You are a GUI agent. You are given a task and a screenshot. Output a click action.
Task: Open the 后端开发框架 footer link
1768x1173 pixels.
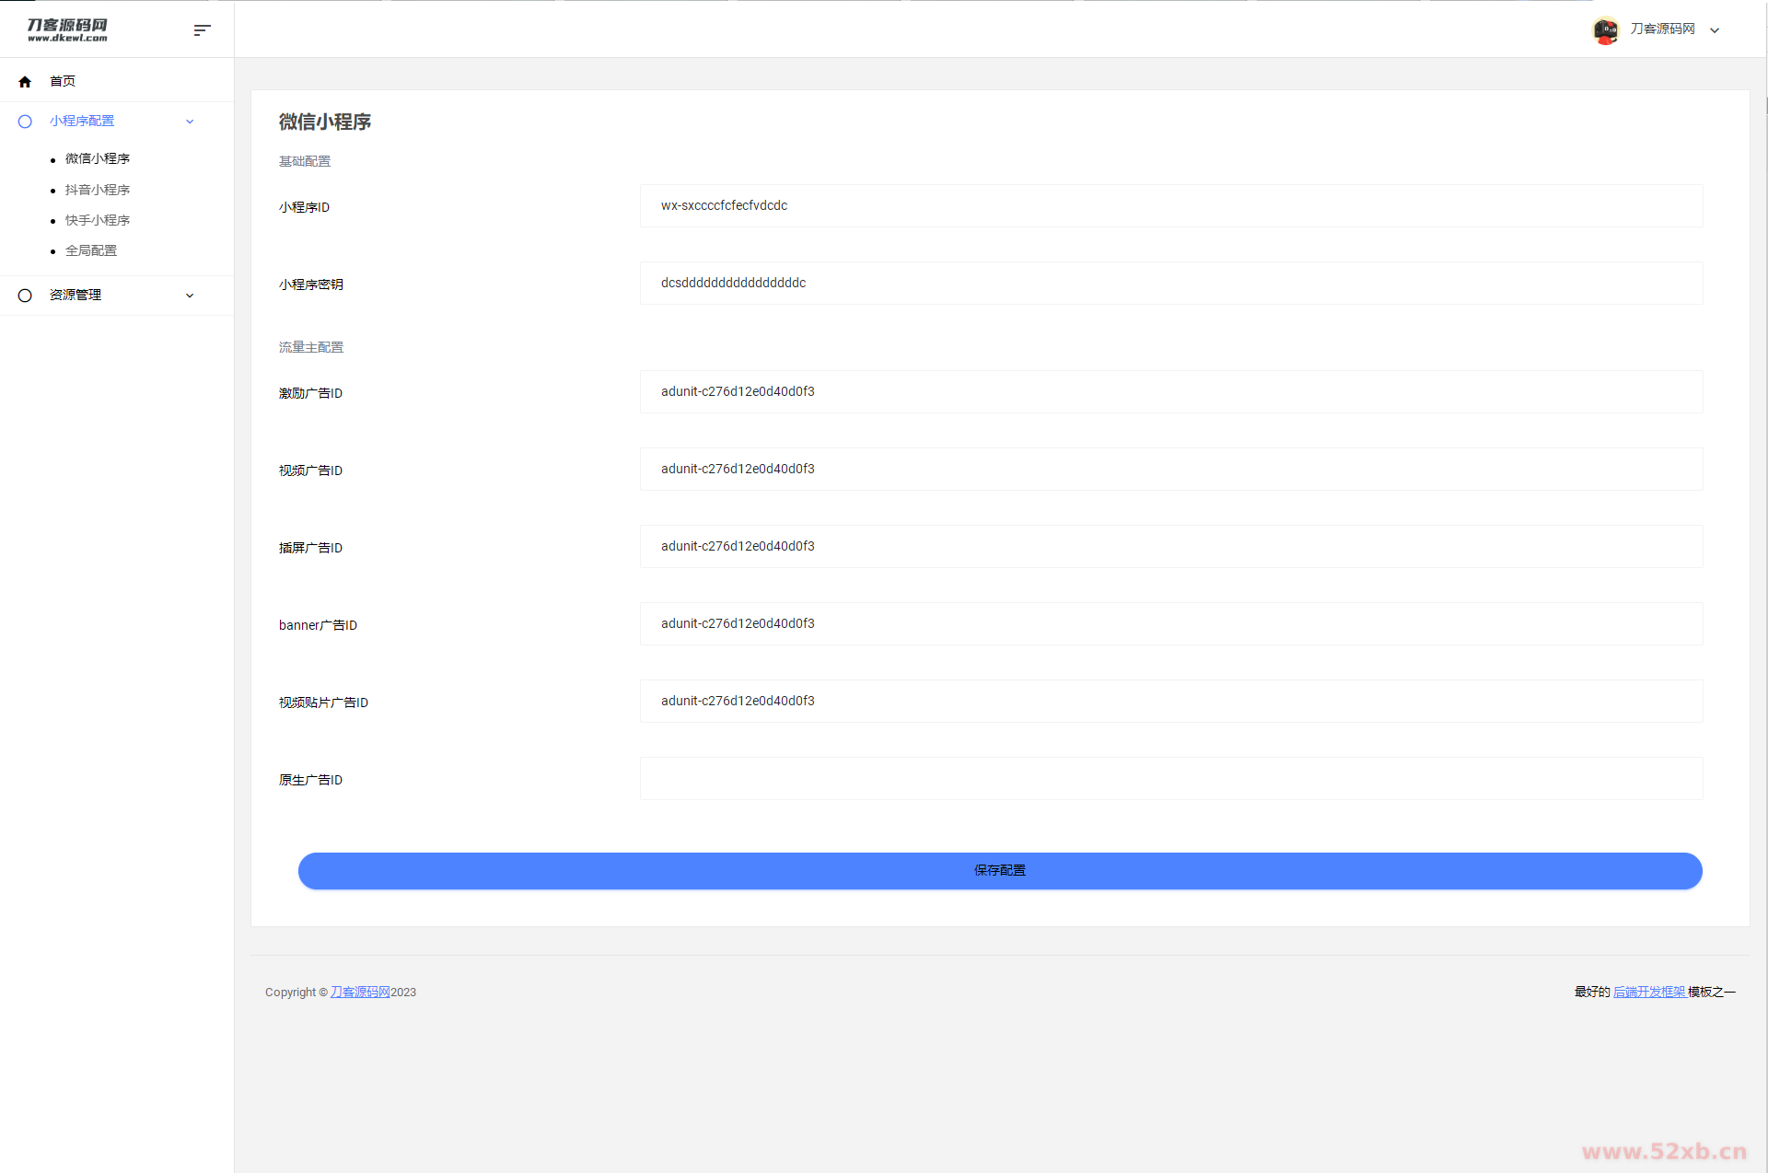point(1648,992)
